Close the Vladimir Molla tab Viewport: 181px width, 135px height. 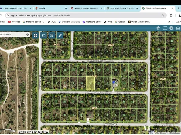coord(101,8)
